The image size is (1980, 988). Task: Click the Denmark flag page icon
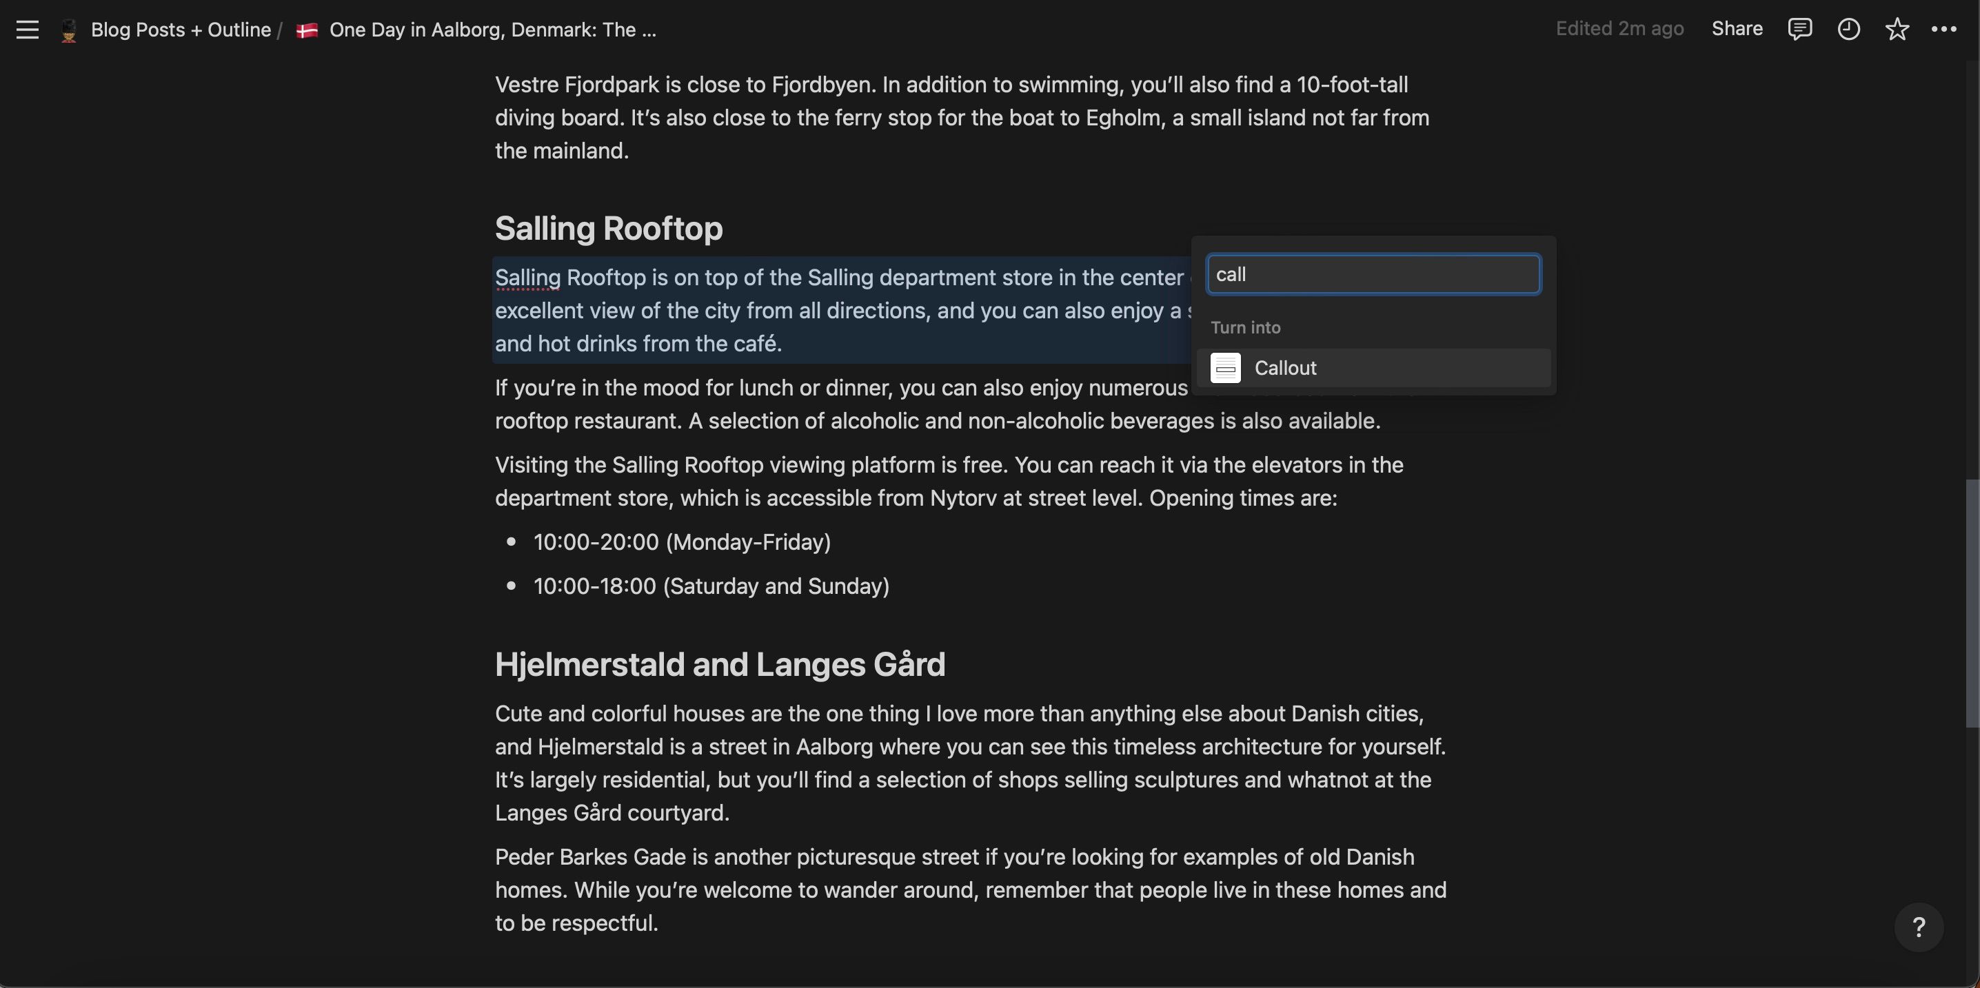pos(307,31)
